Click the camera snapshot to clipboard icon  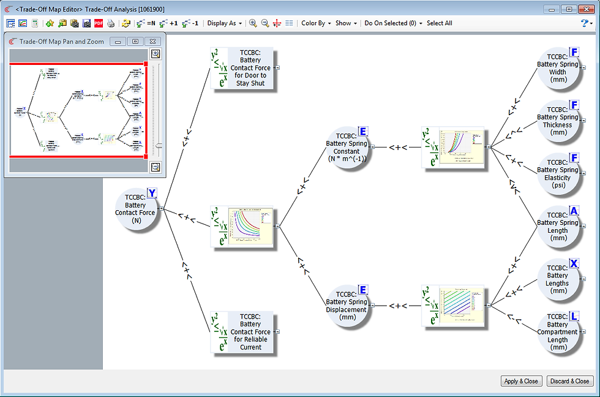(74, 23)
